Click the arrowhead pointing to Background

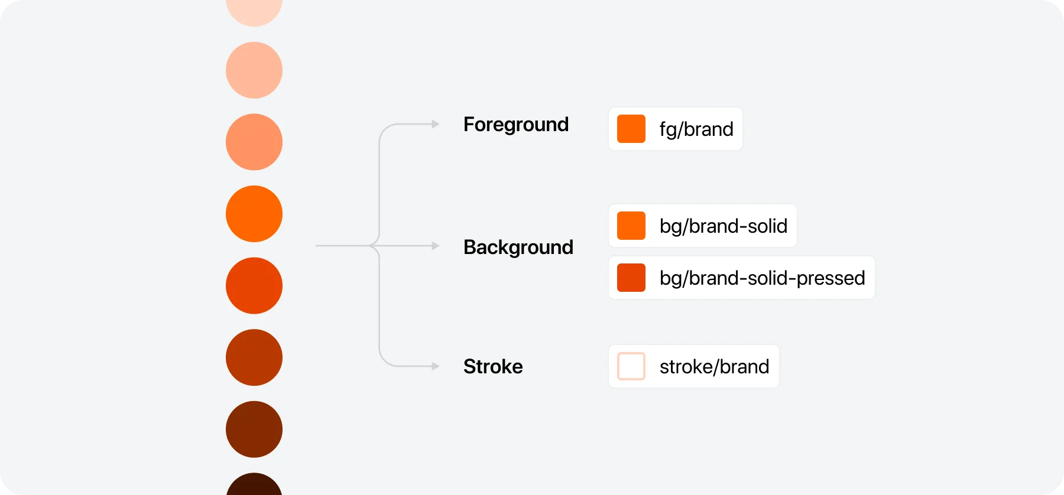[x=436, y=246]
